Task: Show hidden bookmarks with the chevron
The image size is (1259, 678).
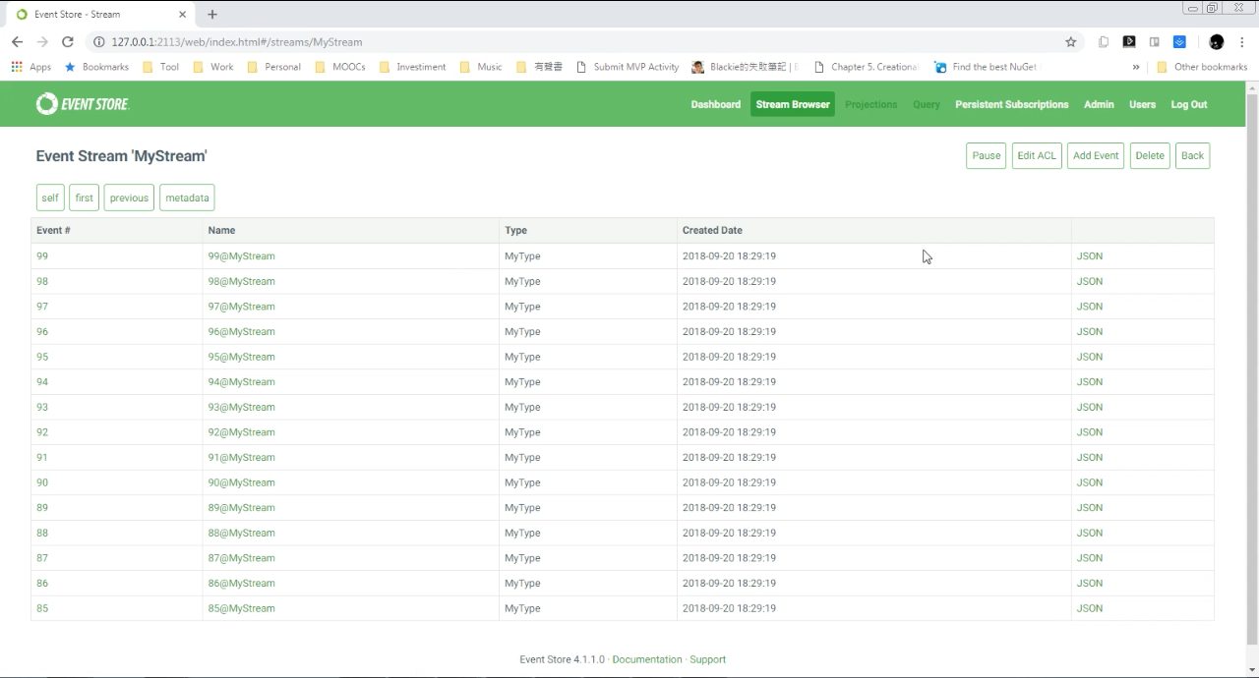Action: (1136, 67)
